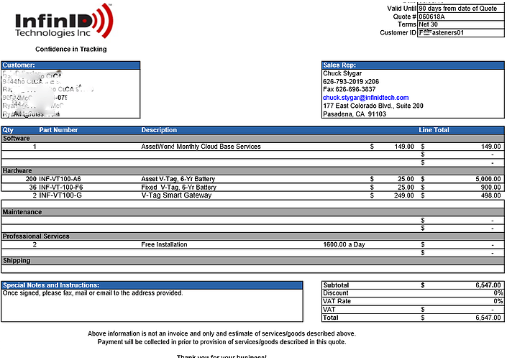Click the Customer ID field
Image resolution: width=507 pixels, height=360 pixels.
point(461,32)
